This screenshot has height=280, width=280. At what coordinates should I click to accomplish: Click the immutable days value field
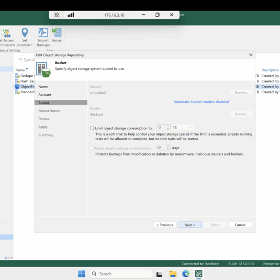coord(161,147)
